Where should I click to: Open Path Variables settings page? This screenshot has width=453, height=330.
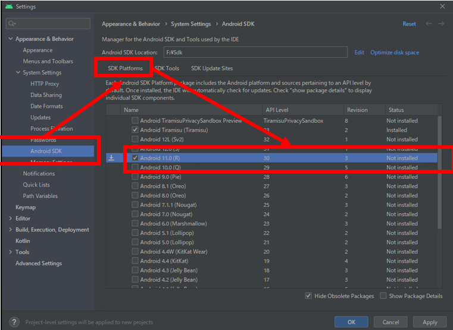tap(40, 196)
